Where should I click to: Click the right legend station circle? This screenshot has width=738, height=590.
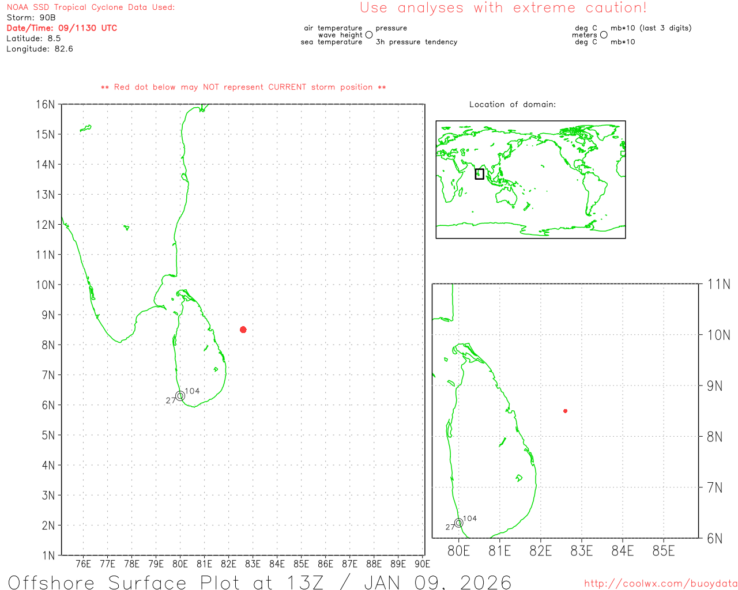[604, 35]
